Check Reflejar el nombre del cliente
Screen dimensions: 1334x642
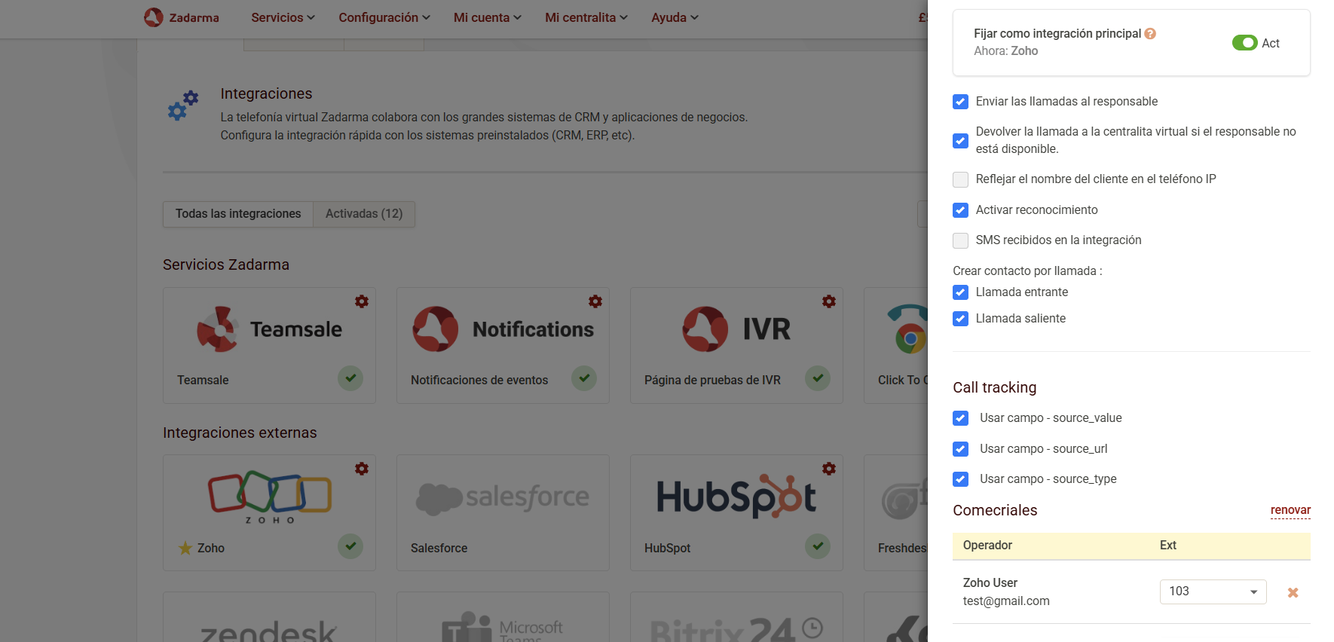[960, 179]
